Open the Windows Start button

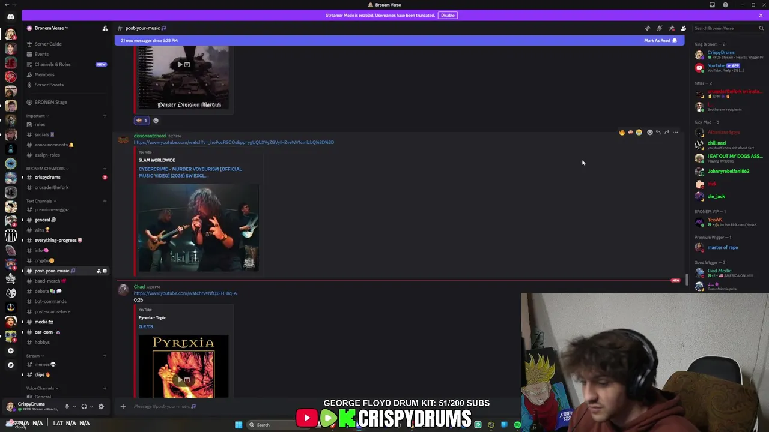[239, 425]
